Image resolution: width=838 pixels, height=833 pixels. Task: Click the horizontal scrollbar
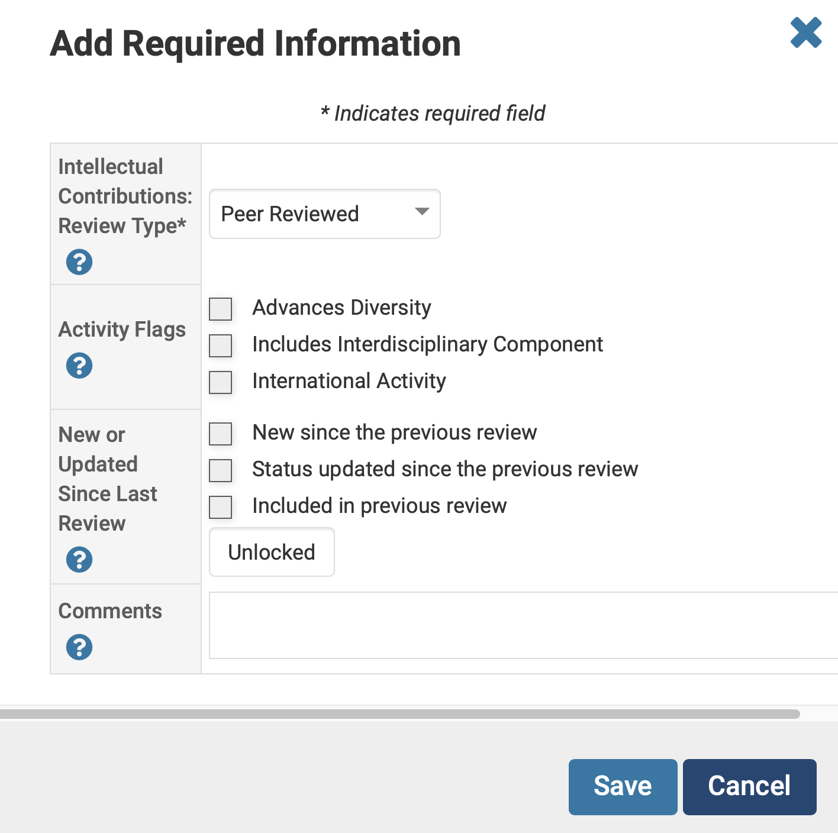click(399, 714)
